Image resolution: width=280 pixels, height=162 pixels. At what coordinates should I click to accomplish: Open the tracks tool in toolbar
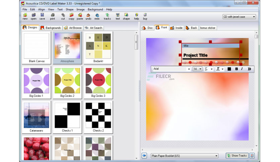107,16
